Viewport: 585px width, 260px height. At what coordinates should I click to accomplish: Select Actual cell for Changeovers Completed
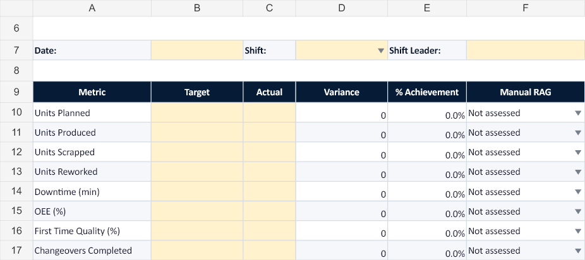coord(269,251)
